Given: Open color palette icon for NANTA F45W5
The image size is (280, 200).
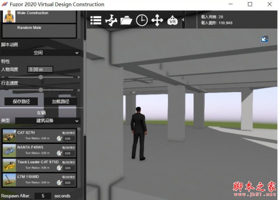Looking at the screenshot, I should 59,153.
